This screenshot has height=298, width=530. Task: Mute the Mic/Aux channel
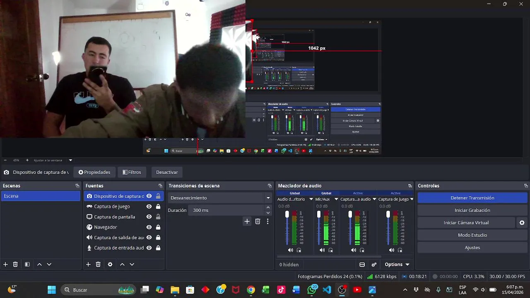322,250
